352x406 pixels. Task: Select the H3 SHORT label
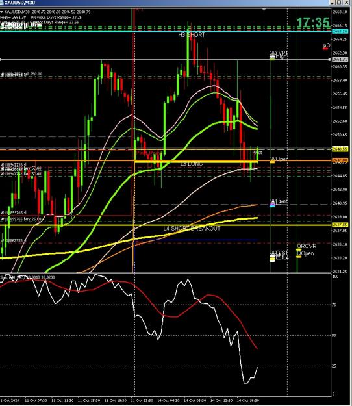tap(192, 35)
